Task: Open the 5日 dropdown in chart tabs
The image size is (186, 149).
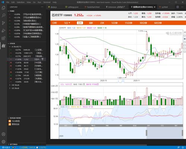Action: click(67, 23)
